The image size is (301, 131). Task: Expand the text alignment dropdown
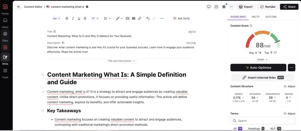click(x=95, y=18)
